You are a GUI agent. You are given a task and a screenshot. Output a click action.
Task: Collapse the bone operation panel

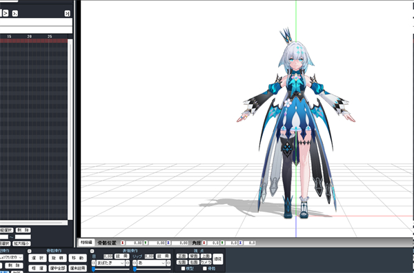[x=29, y=251]
